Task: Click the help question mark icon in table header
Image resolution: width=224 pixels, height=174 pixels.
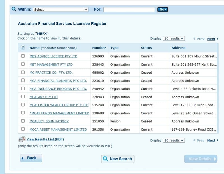Action: coord(23,47)
